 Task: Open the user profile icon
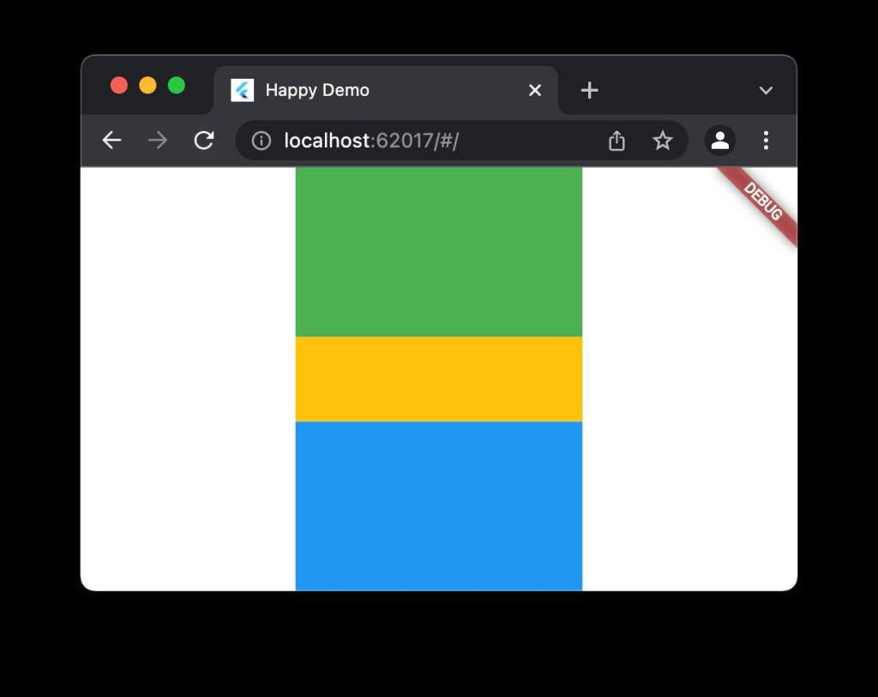point(719,140)
